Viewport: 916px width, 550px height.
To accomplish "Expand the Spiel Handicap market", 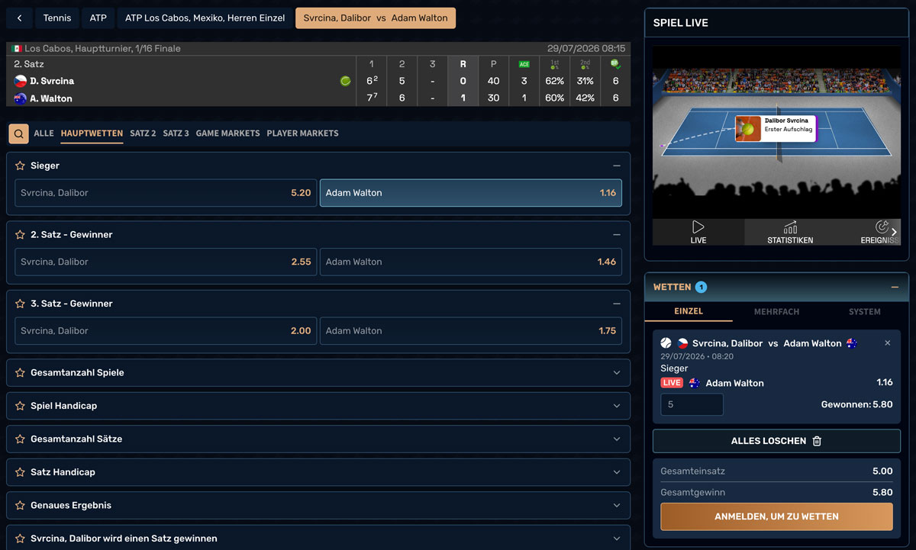I will tap(616, 406).
